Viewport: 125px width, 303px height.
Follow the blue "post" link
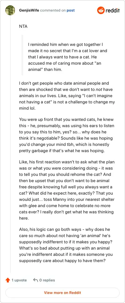pos(71,10)
